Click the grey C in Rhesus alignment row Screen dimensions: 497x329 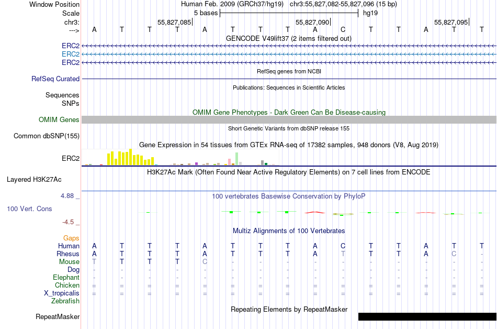pyautogui.click(x=454, y=254)
